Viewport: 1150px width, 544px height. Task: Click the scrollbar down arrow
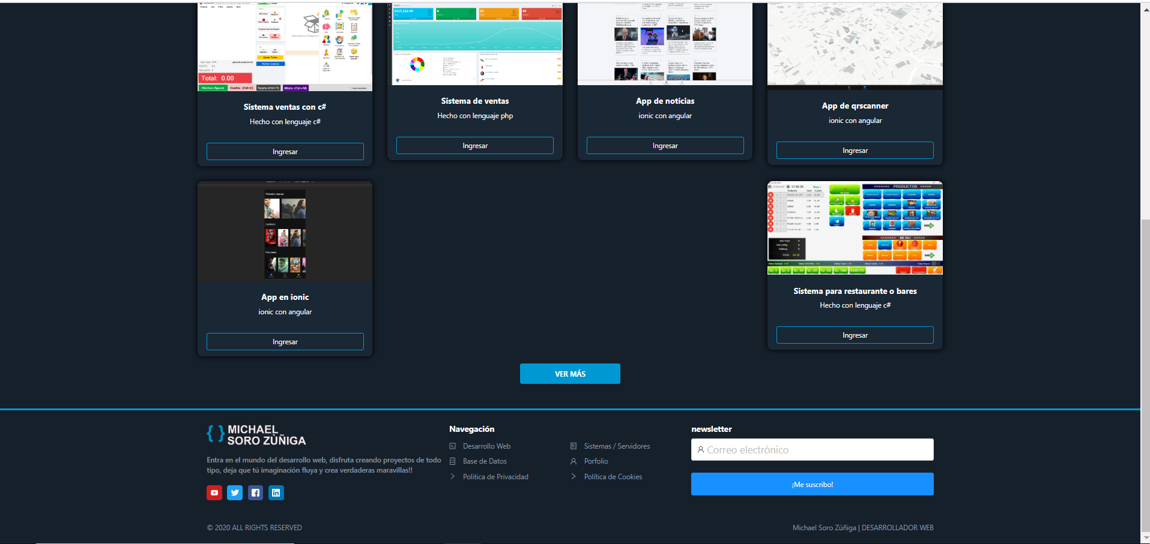(x=1145, y=538)
